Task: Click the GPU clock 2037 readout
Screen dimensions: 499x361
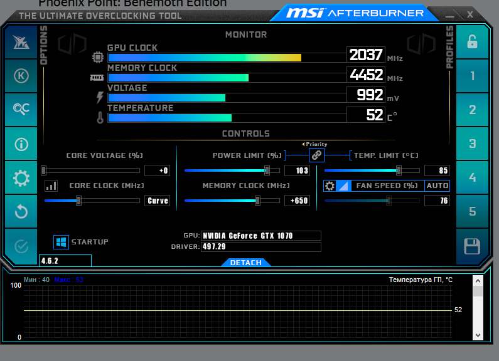Action: (366, 55)
